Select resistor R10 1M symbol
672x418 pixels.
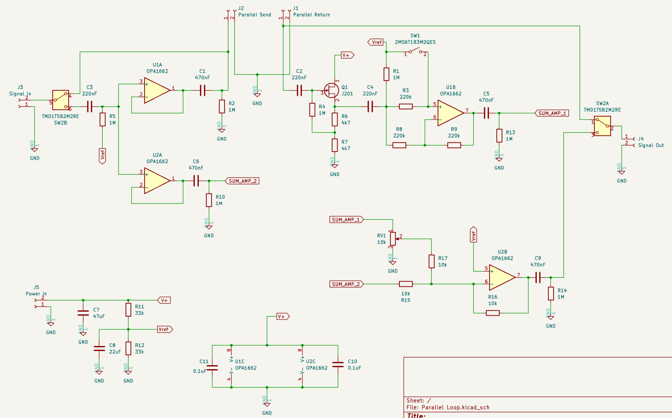point(209,200)
